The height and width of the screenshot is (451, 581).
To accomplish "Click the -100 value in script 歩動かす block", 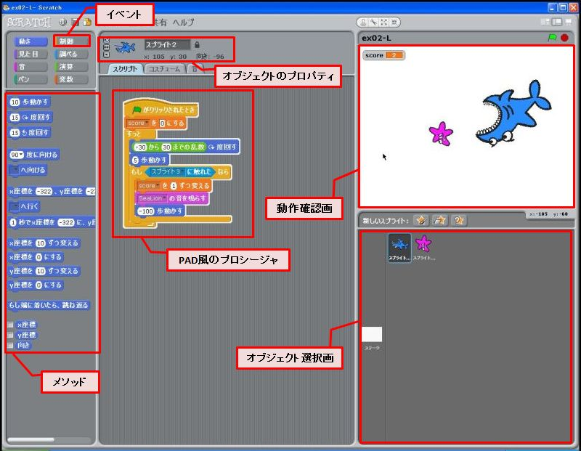I will pos(146,211).
